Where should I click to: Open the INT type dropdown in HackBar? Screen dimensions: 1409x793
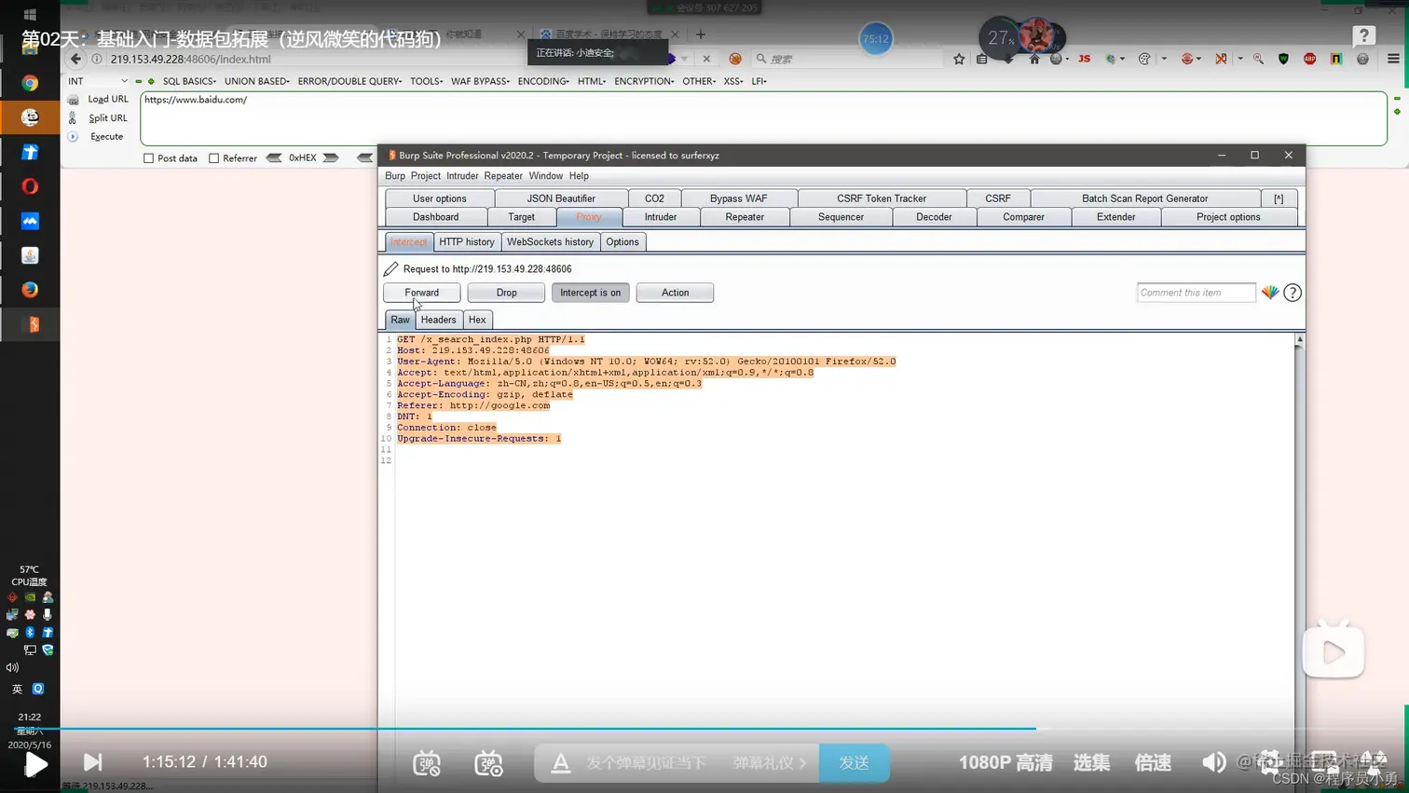[98, 81]
